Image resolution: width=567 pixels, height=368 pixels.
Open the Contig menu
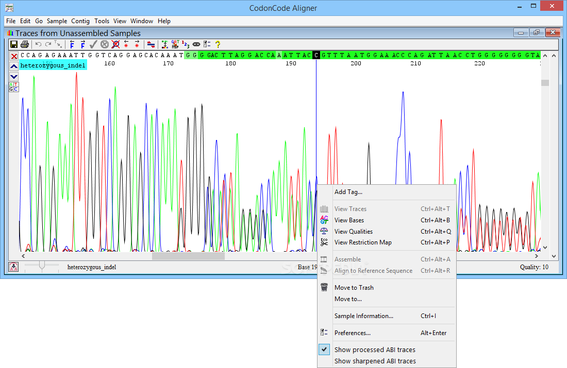[80, 21]
